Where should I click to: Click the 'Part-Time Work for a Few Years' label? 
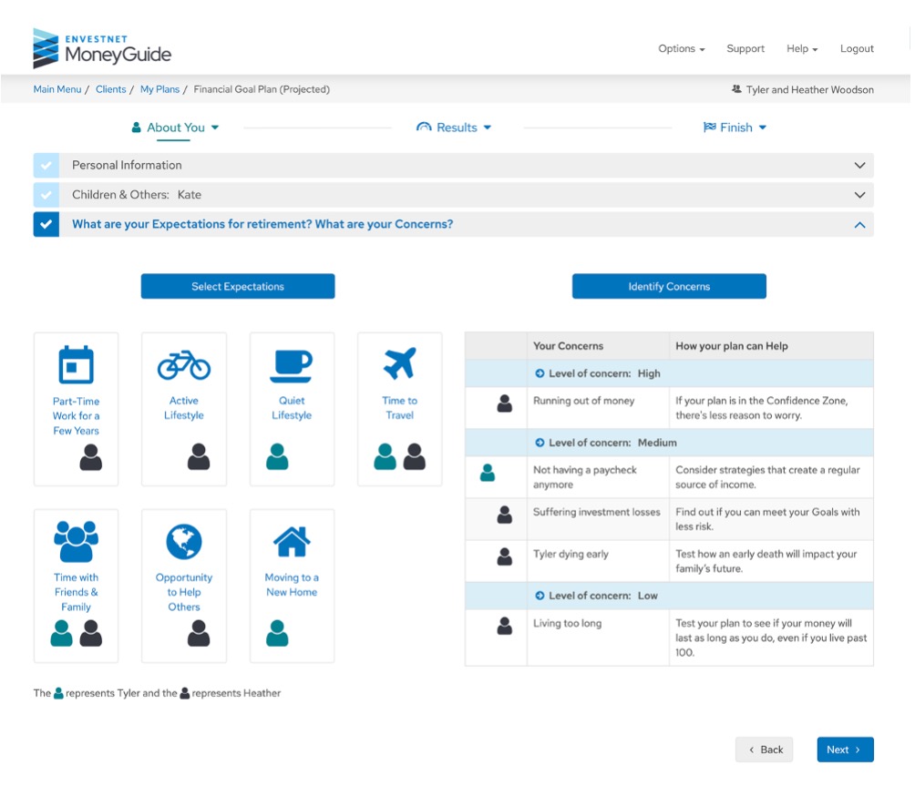(76, 416)
